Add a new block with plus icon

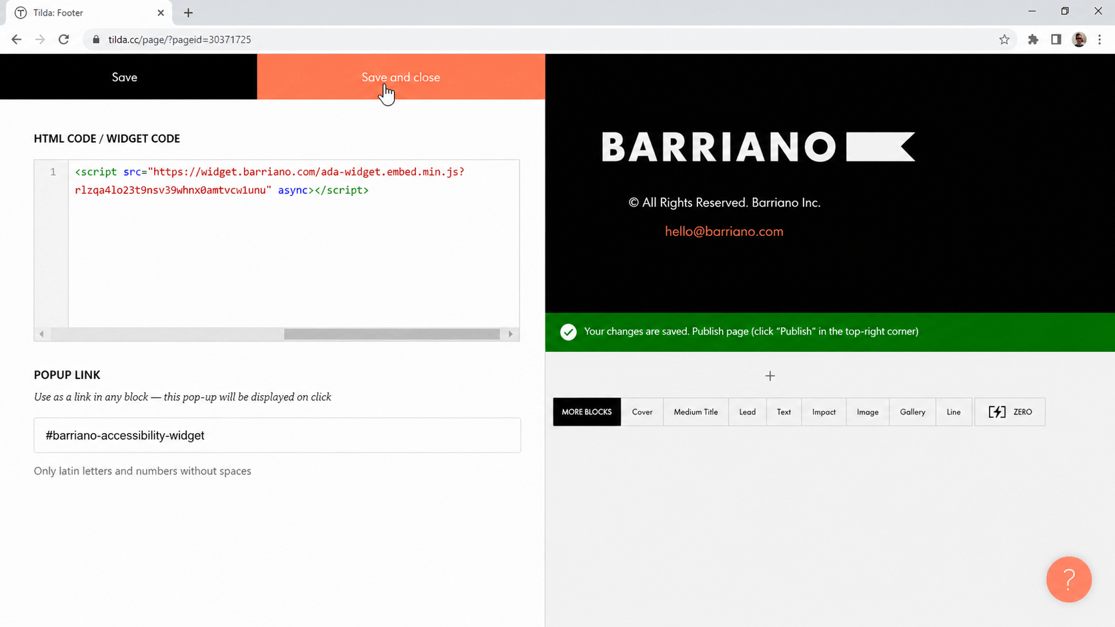point(770,376)
